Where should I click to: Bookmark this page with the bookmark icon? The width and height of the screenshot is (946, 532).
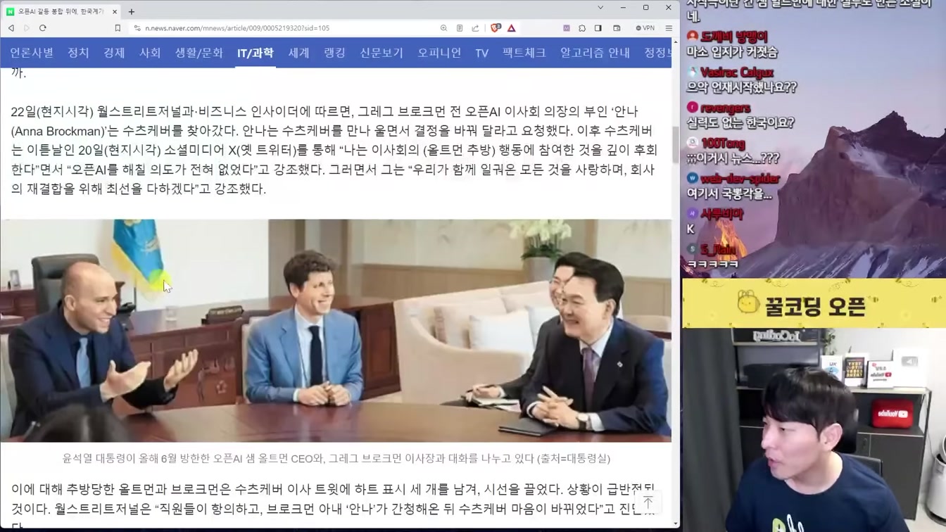click(118, 28)
